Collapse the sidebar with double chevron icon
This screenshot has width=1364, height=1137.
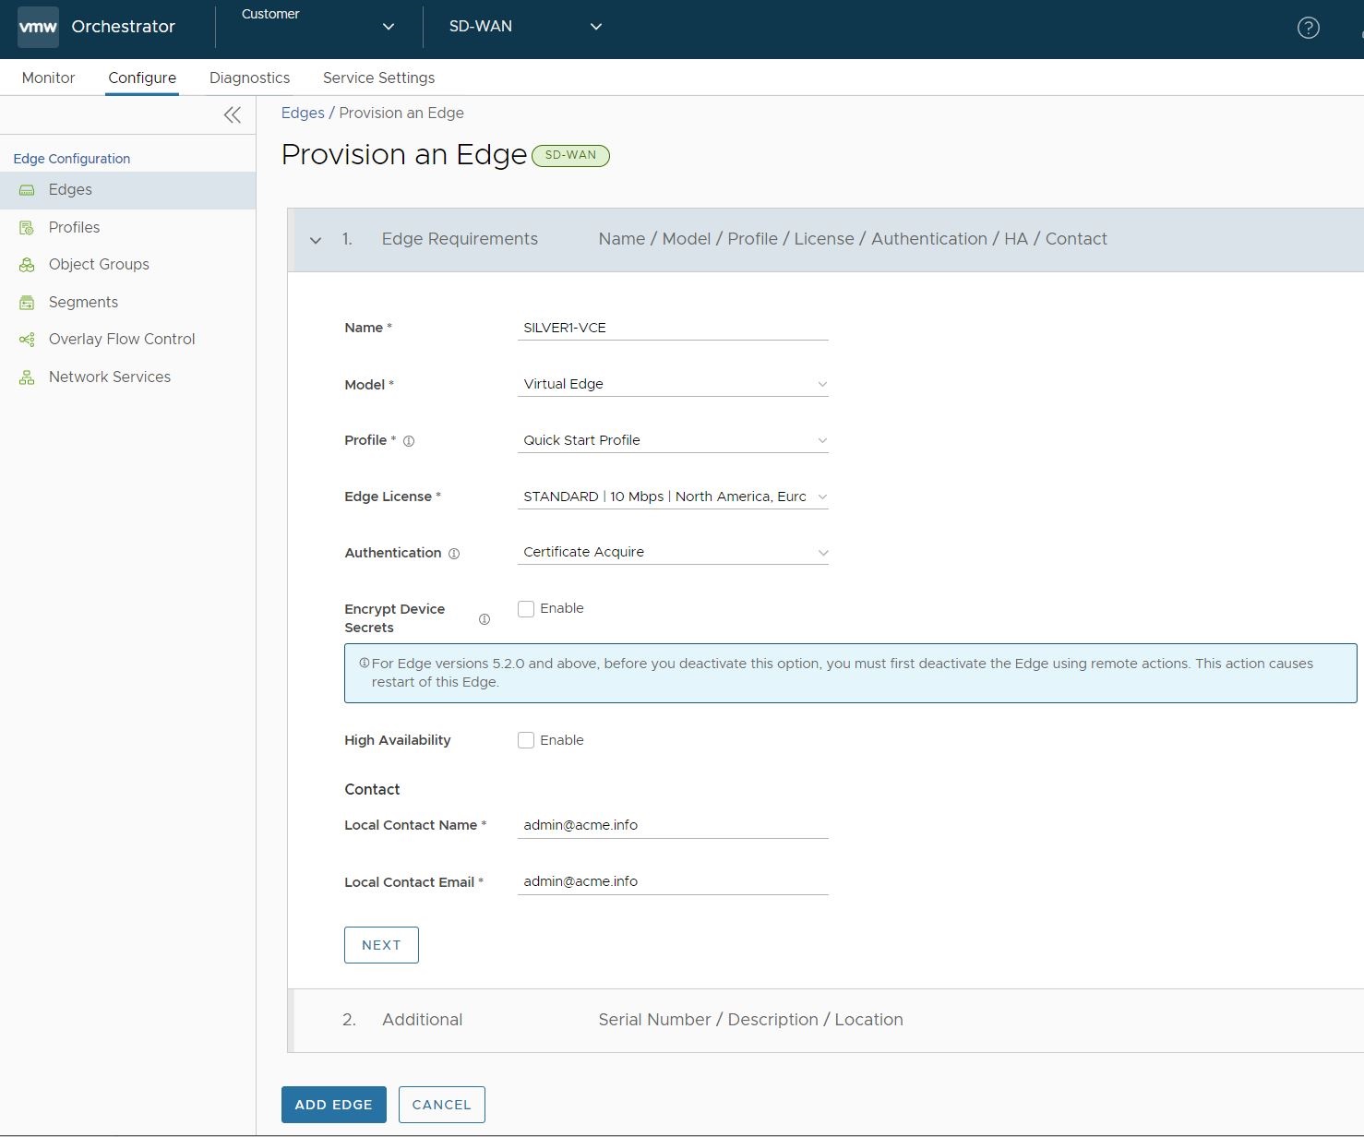[x=233, y=114]
